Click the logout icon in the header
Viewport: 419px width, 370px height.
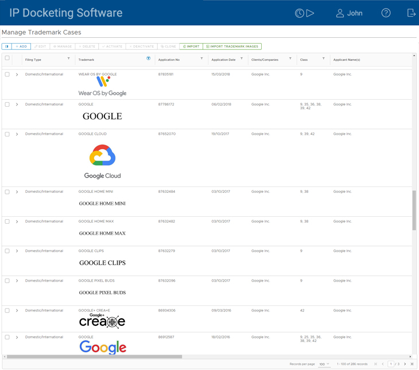(x=411, y=13)
